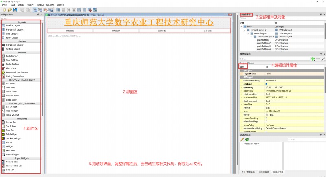Select Horizontal Spacer in Widget Box
The width and height of the screenshot is (326, 177).
(15, 45)
